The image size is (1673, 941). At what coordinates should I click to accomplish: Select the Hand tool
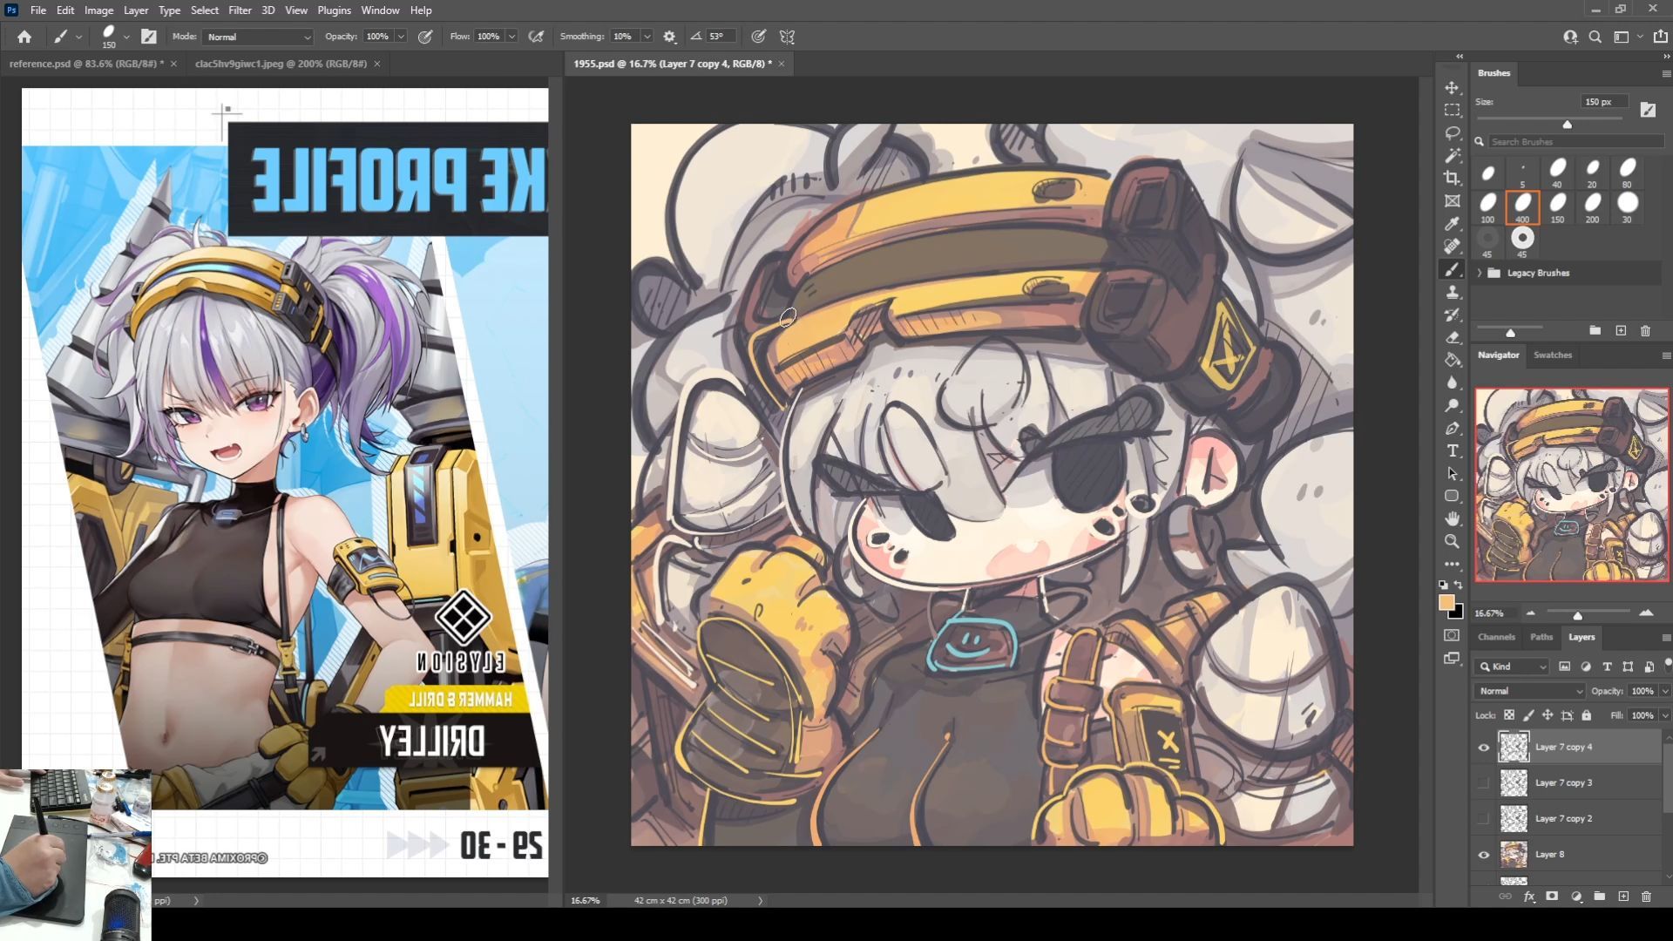pyautogui.click(x=1452, y=519)
